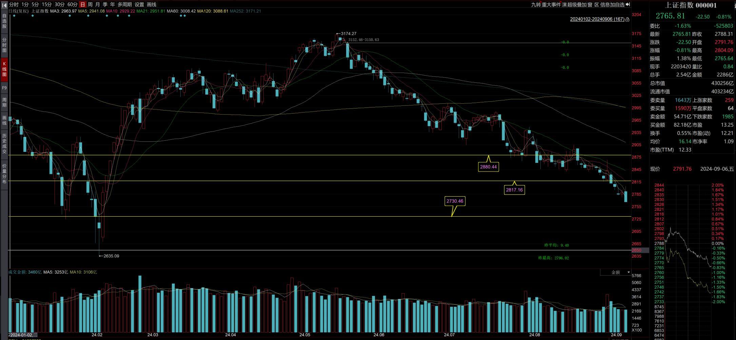Switch to the 分时 intraday view

click(x=14, y=4)
